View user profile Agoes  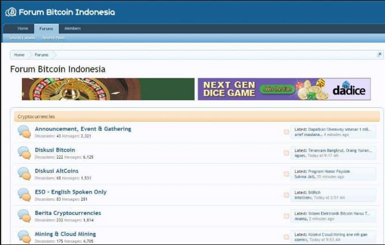point(300,156)
